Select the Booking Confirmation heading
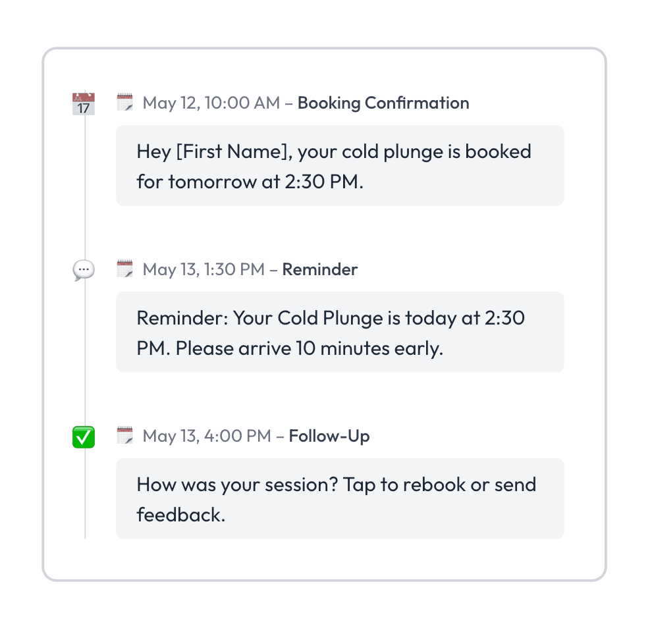The height and width of the screenshot is (632, 652). pos(383,103)
